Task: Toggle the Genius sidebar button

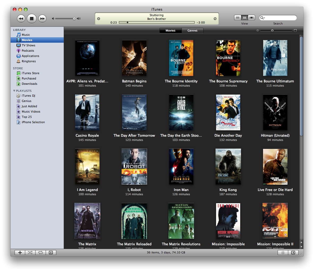Action: (x=293, y=253)
